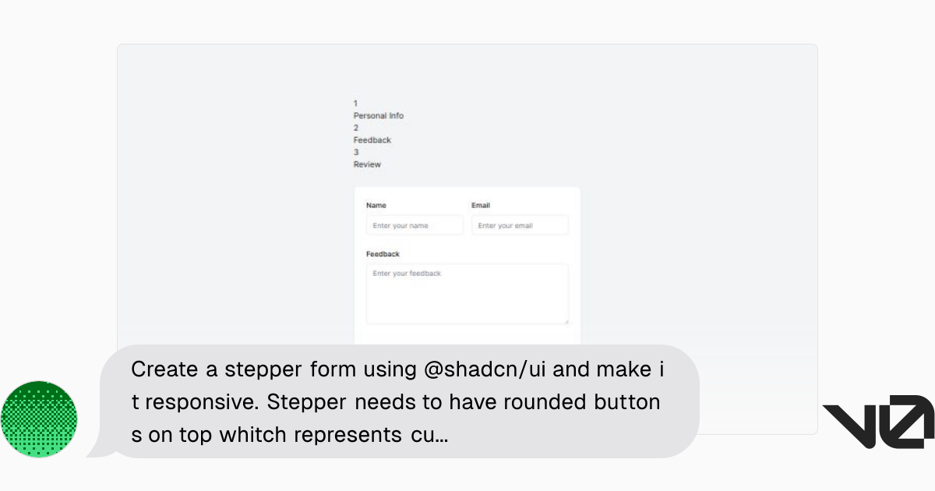Click the Name field label
Screen dimensions: 935x491
tap(376, 205)
